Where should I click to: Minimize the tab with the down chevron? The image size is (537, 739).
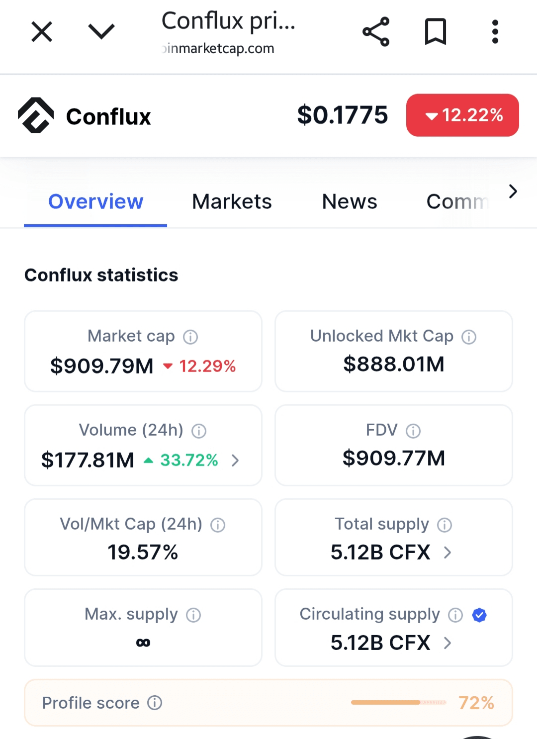pyautogui.click(x=101, y=32)
